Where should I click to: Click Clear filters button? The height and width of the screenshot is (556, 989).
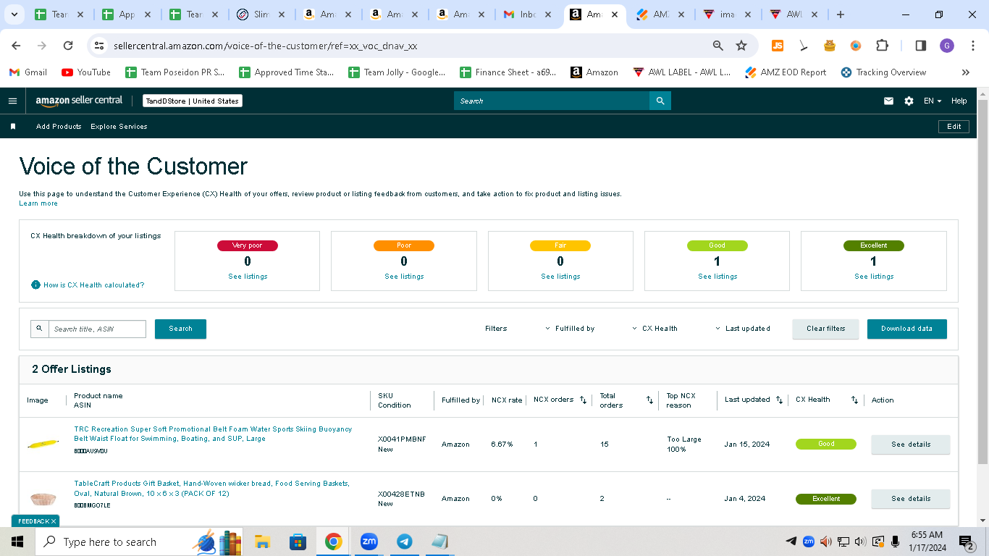[825, 329]
